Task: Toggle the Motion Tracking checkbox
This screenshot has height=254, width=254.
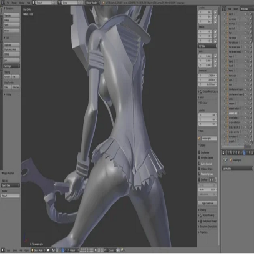Action: [201, 215]
